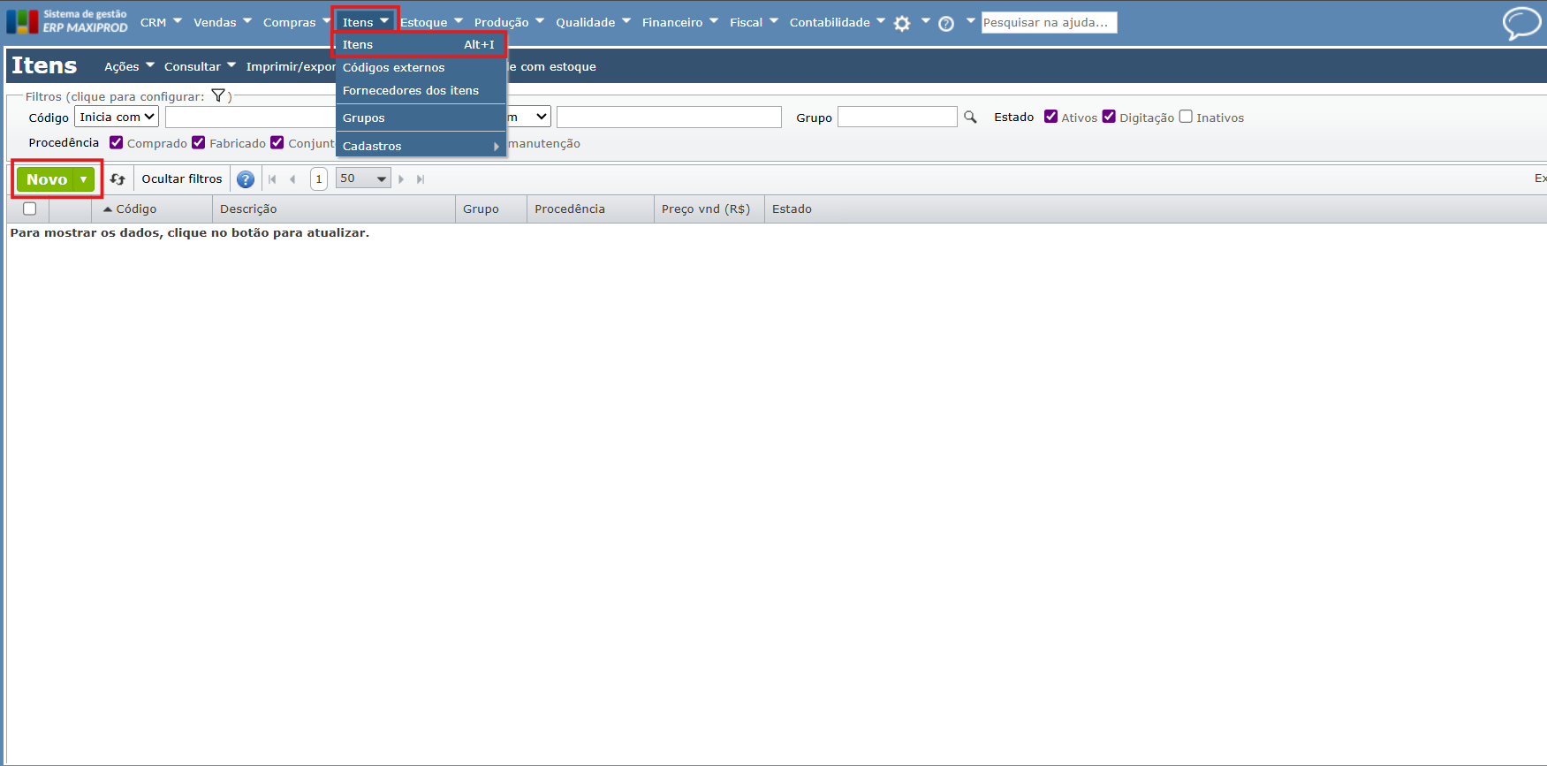Click the Itens top menu bar item

(x=366, y=22)
